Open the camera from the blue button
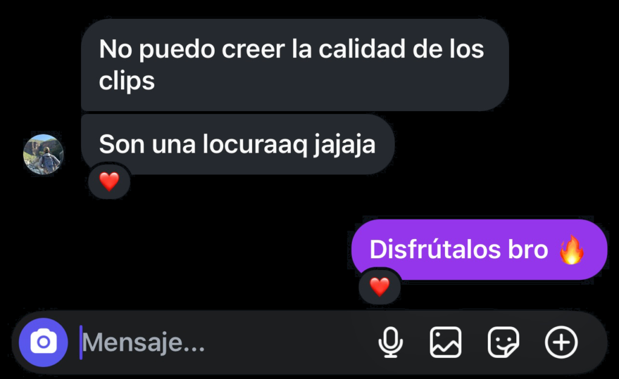The image size is (619, 379). pyautogui.click(x=44, y=342)
